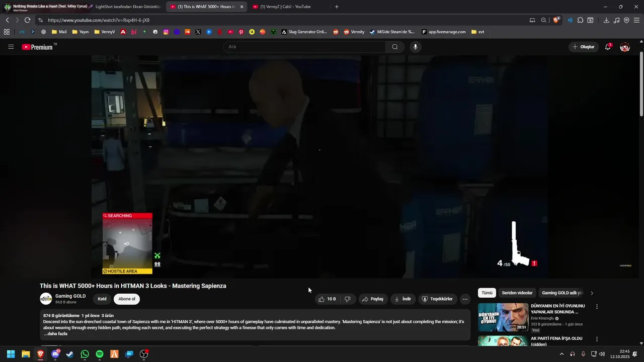Open the YouTube notifications bell

(x=608, y=47)
